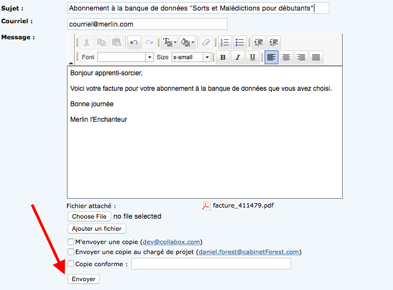Click inside the message body editor
Screen dimensions: 393x290
205,132
